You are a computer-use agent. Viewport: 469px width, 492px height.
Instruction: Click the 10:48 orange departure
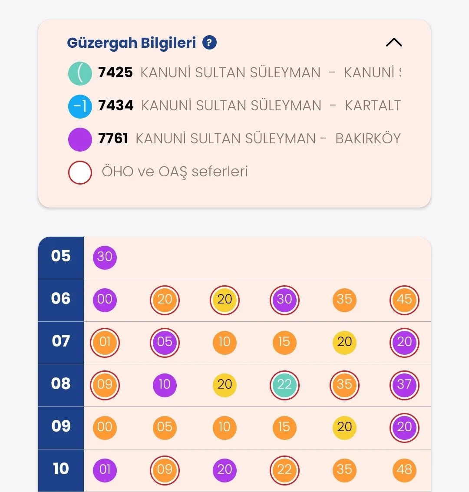(x=404, y=470)
